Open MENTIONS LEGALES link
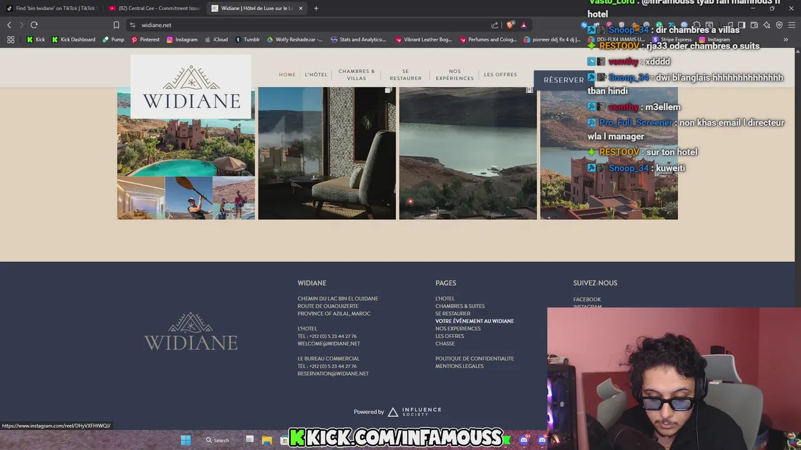 tap(459, 366)
